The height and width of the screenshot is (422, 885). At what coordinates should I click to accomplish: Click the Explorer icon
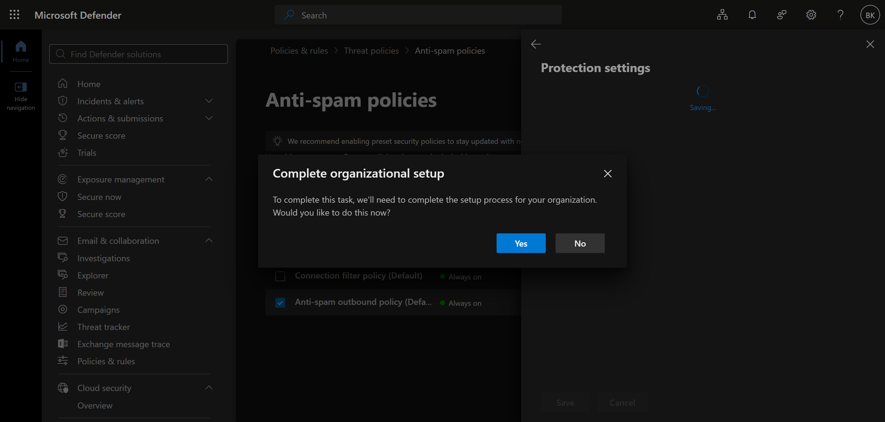coord(62,274)
